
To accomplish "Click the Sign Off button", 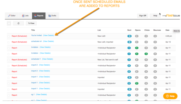I will [x=143, y=16].
